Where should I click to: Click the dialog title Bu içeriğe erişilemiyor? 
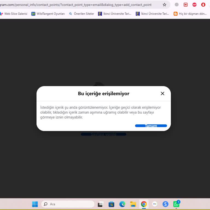[104, 94]
